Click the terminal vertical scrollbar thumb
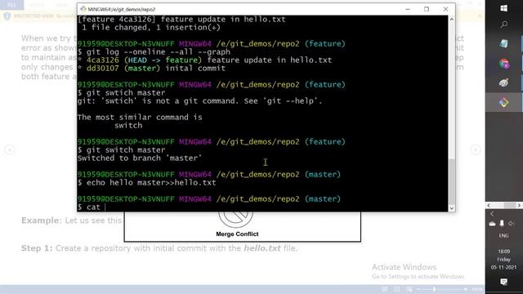Screen dimensions: 523x294 tap(452, 181)
